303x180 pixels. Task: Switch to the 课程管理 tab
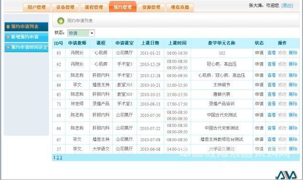94,7
